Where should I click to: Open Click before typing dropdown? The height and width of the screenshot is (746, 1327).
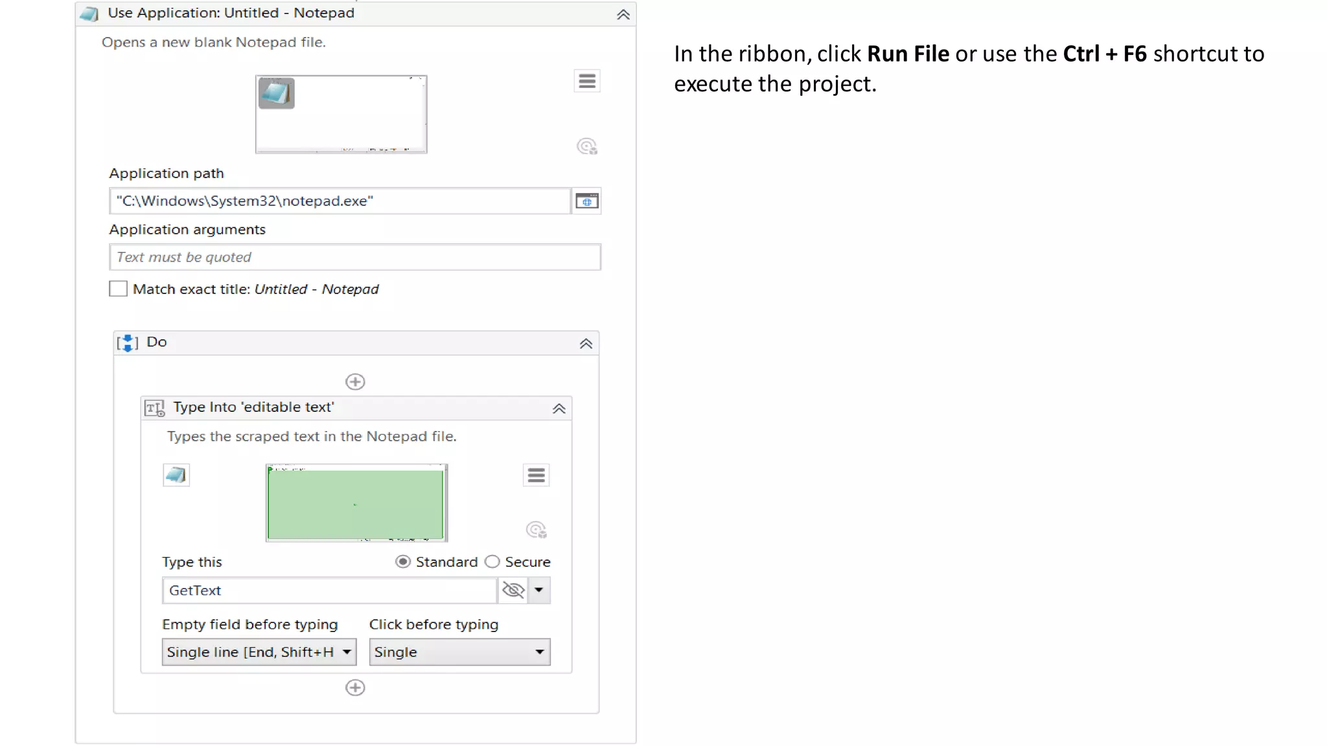(x=459, y=652)
